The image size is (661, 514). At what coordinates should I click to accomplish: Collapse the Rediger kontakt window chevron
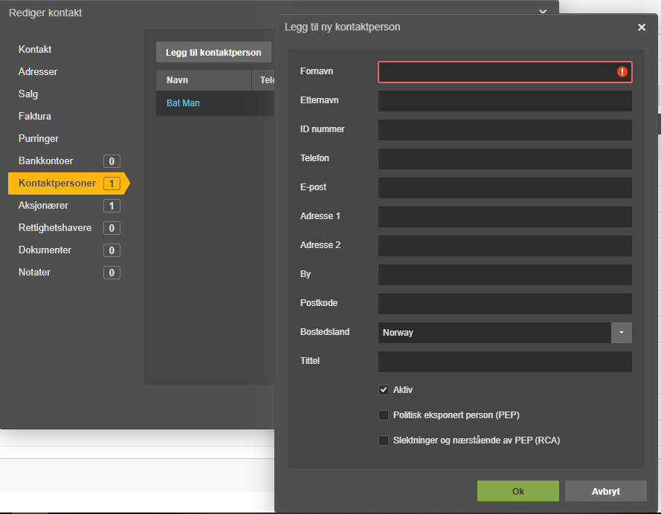tap(543, 11)
